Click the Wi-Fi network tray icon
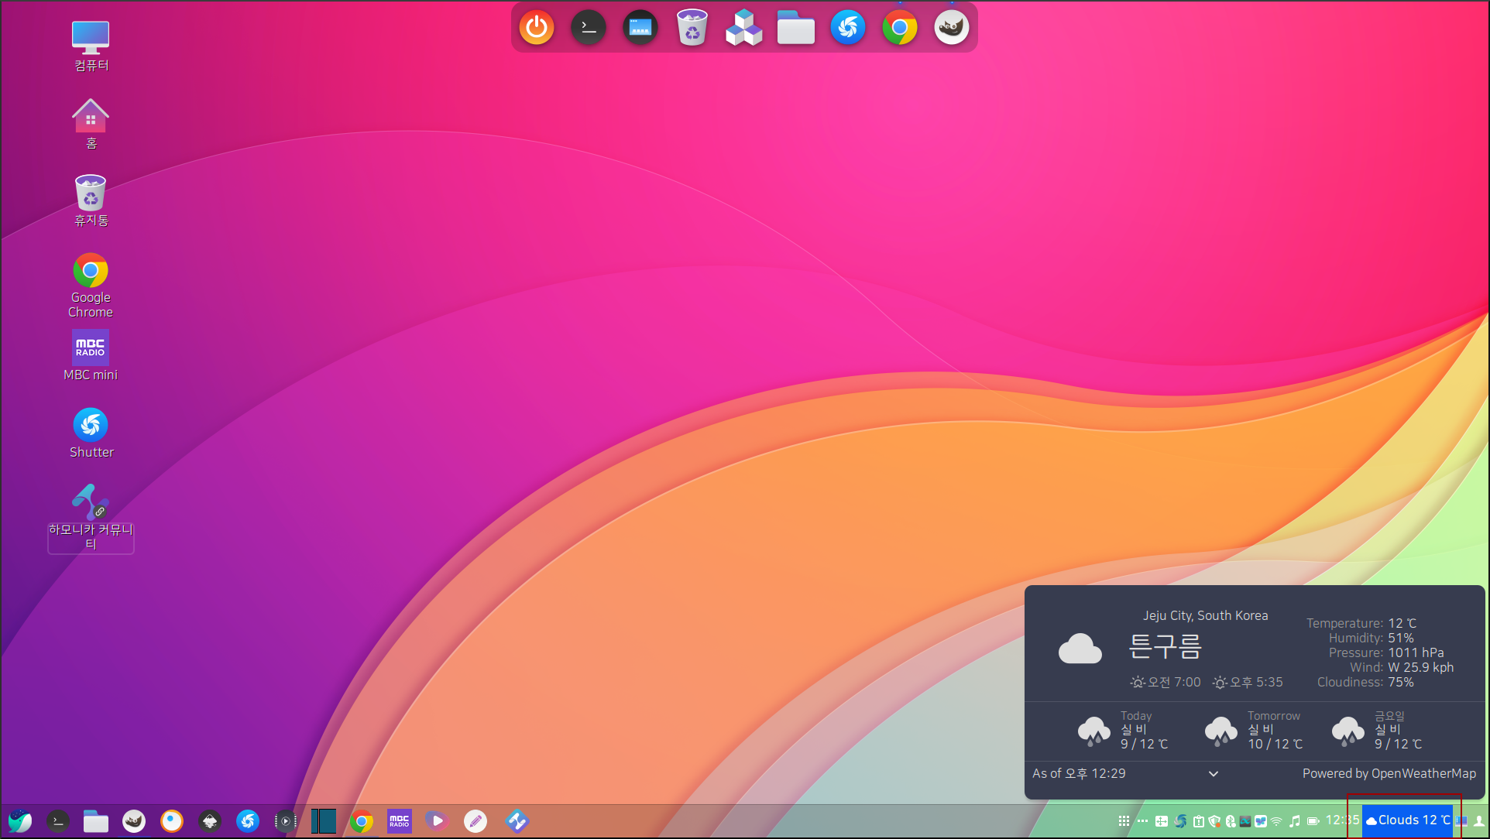 tap(1276, 821)
